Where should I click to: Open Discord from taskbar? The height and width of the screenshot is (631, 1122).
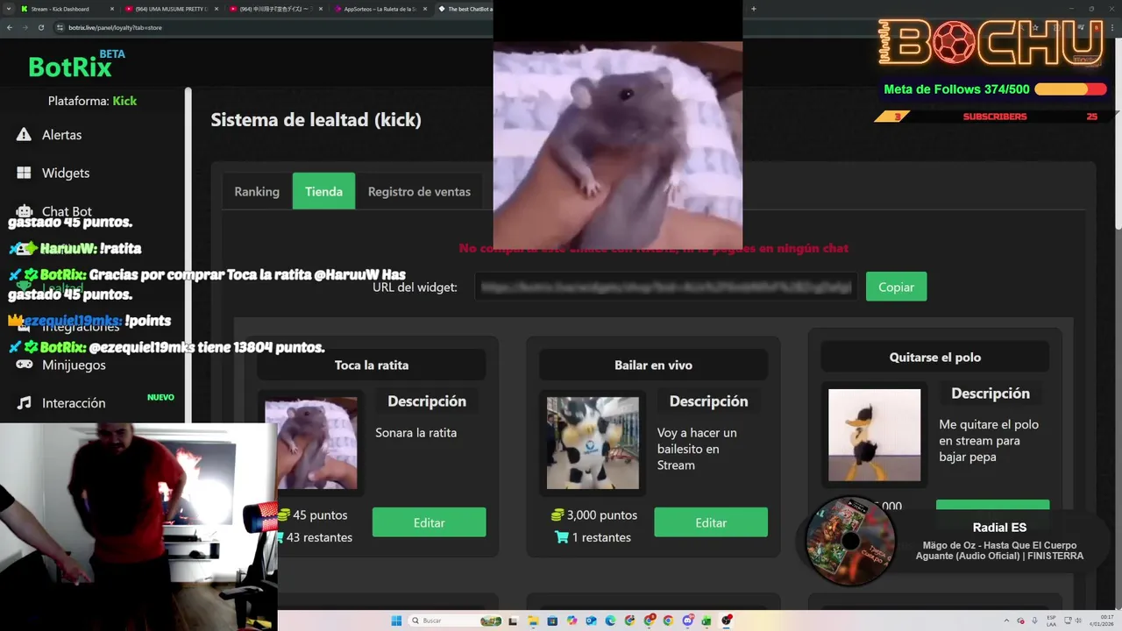tap(688, 620)
